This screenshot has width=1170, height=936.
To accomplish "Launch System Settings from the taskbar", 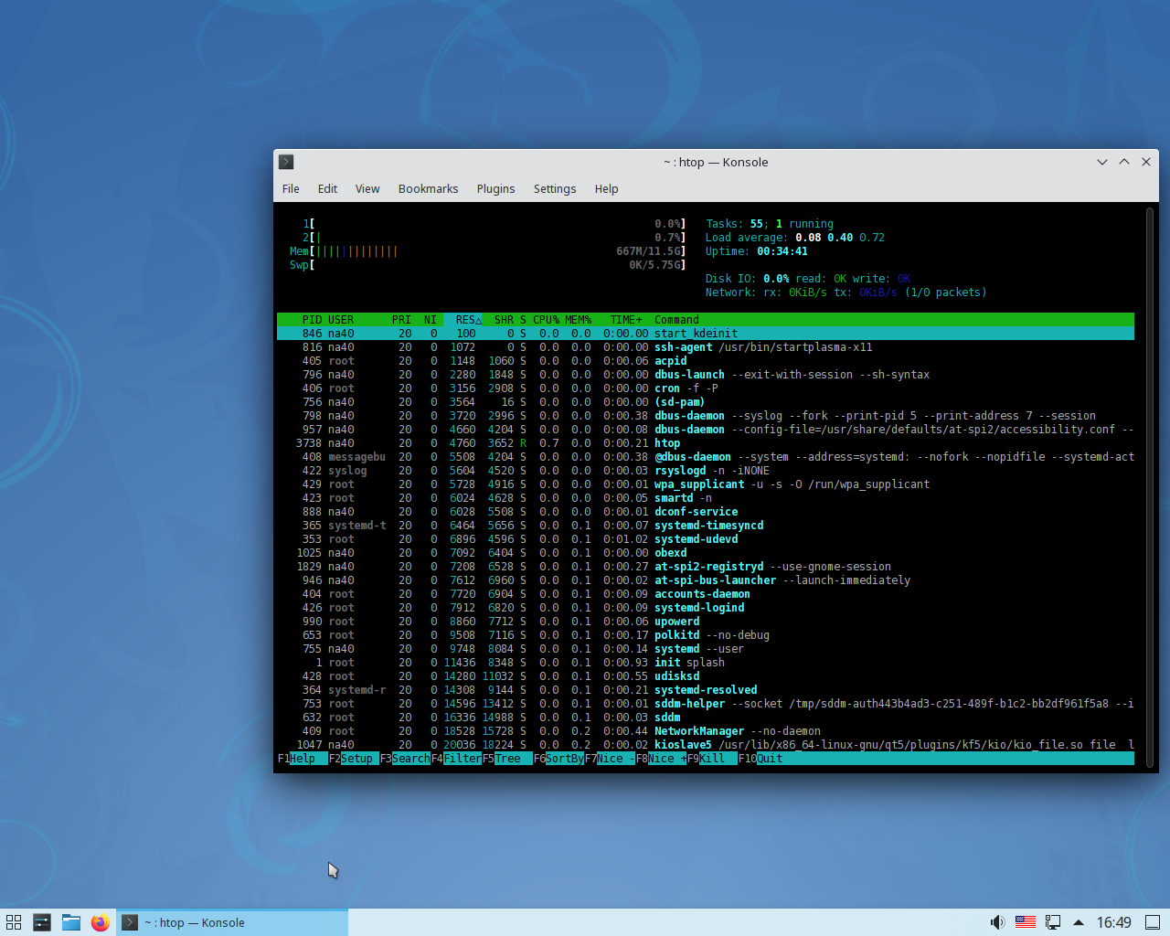I will [x=42, y=922].
